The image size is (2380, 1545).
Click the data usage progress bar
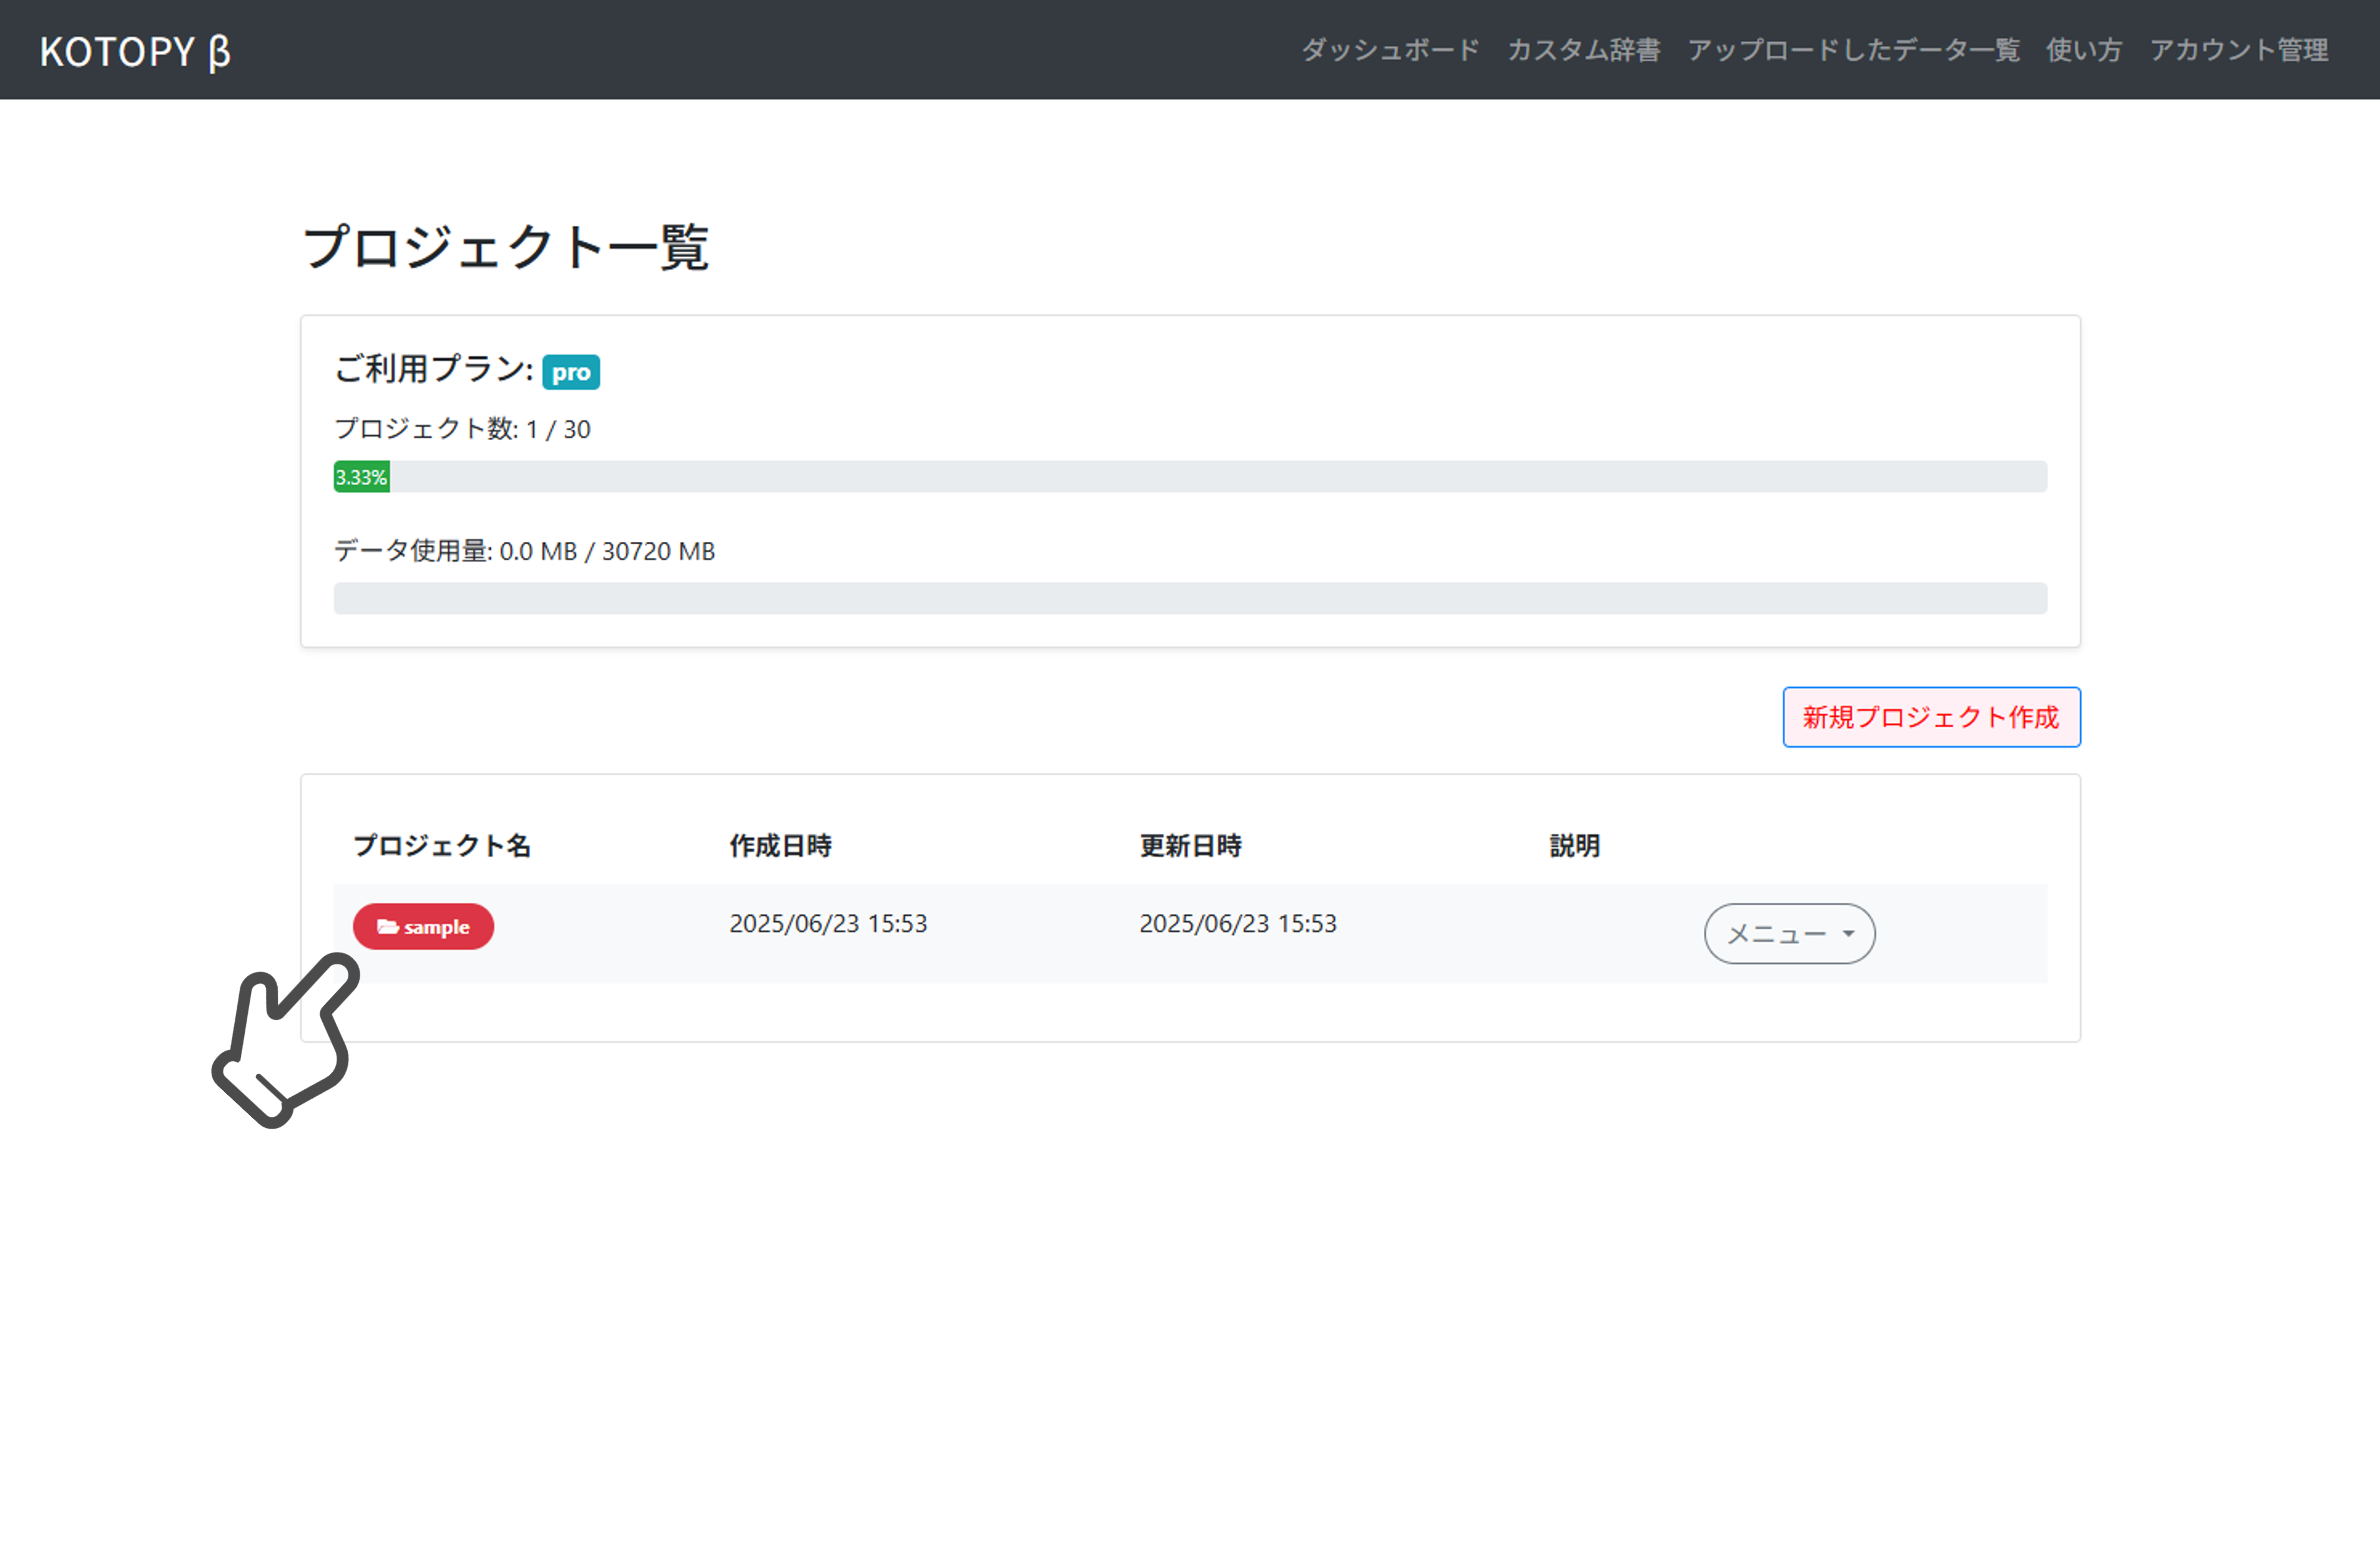pyautogui.click(x=1189, y=598)
